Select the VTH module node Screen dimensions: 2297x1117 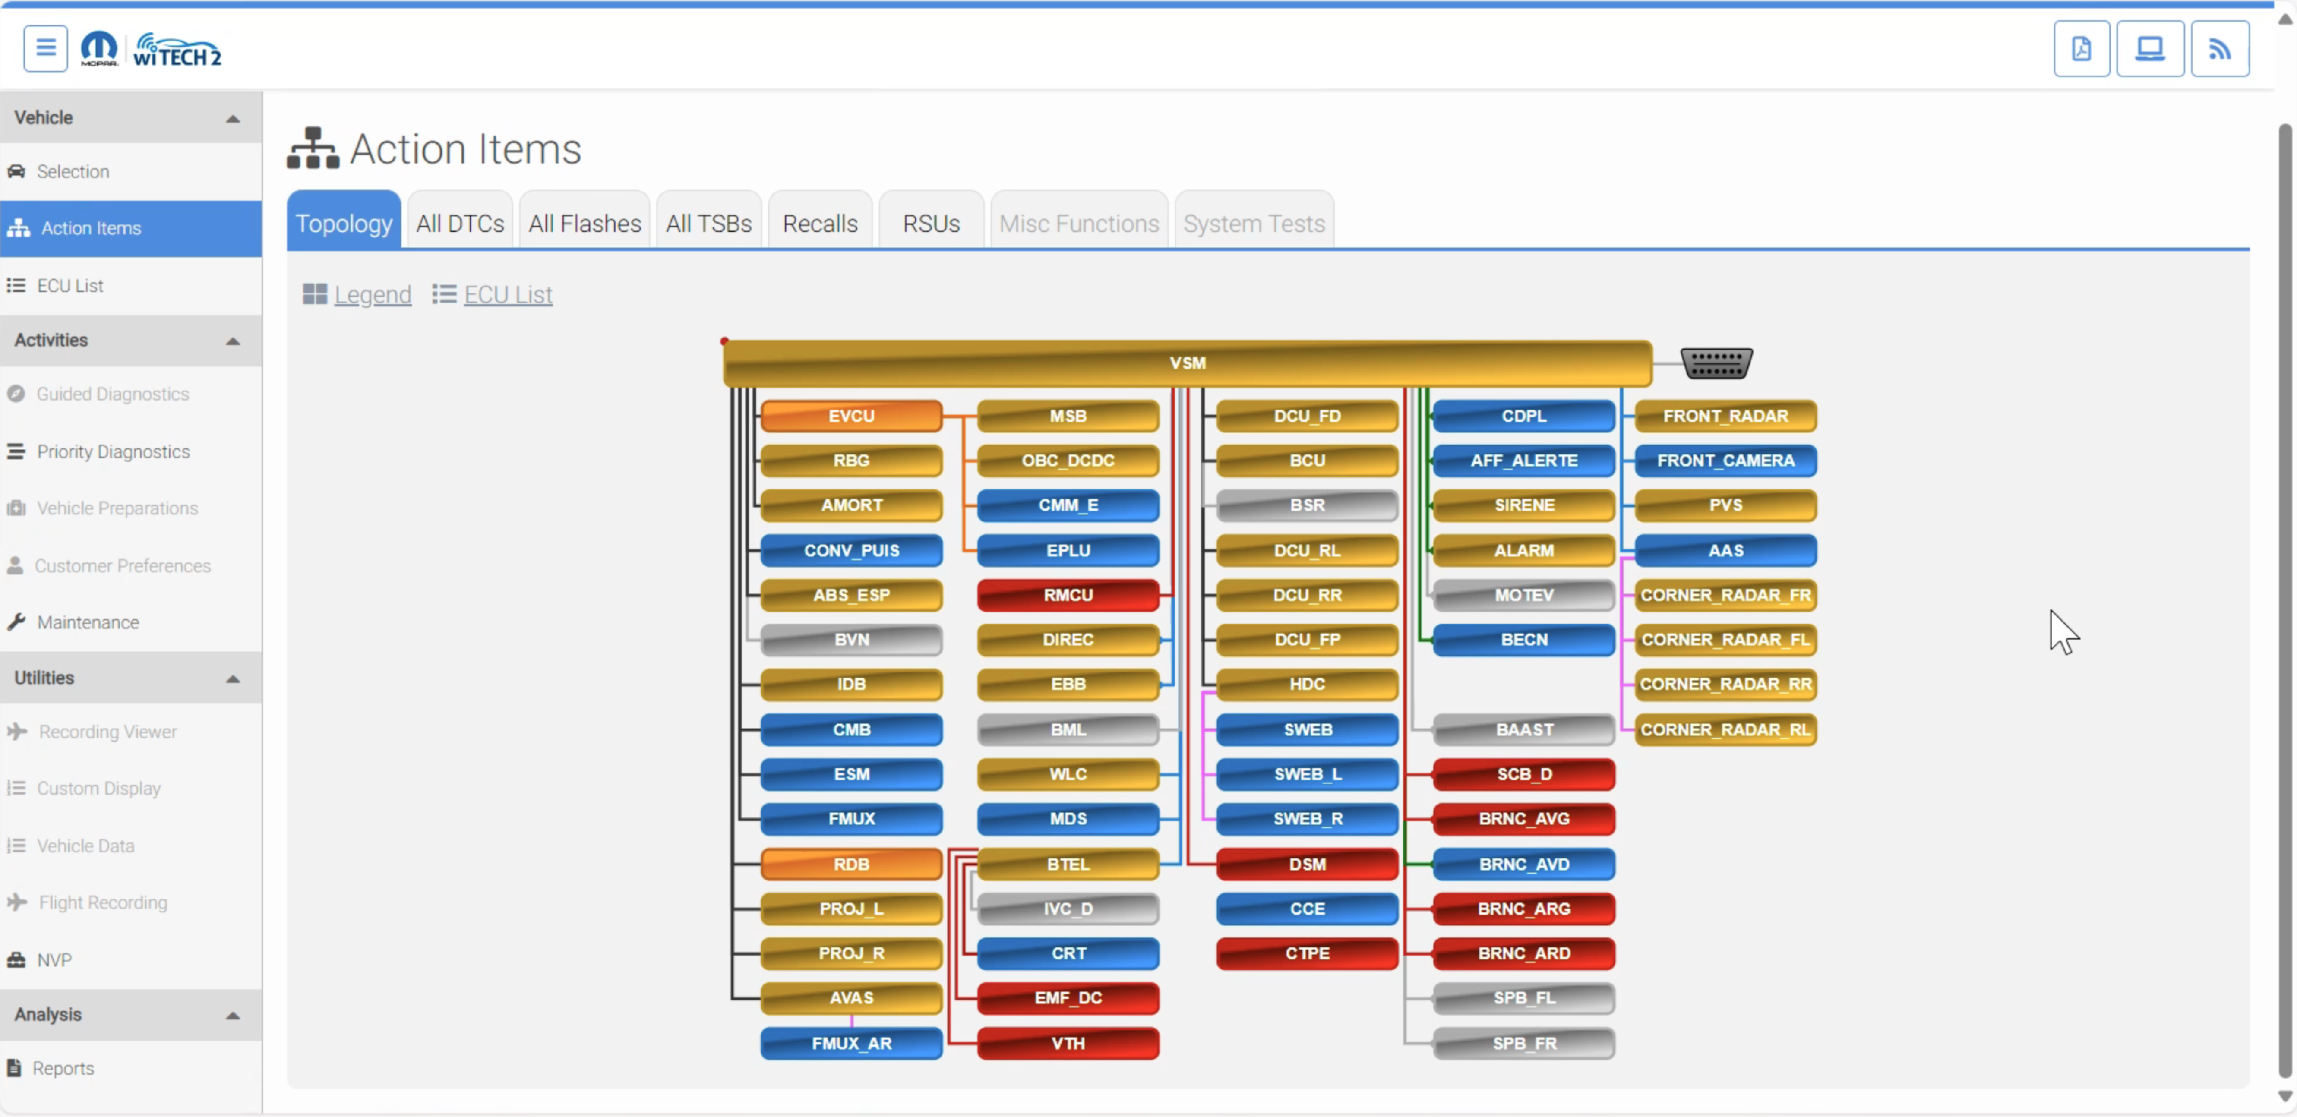pyautogui.click(x=1068, y=1043)
